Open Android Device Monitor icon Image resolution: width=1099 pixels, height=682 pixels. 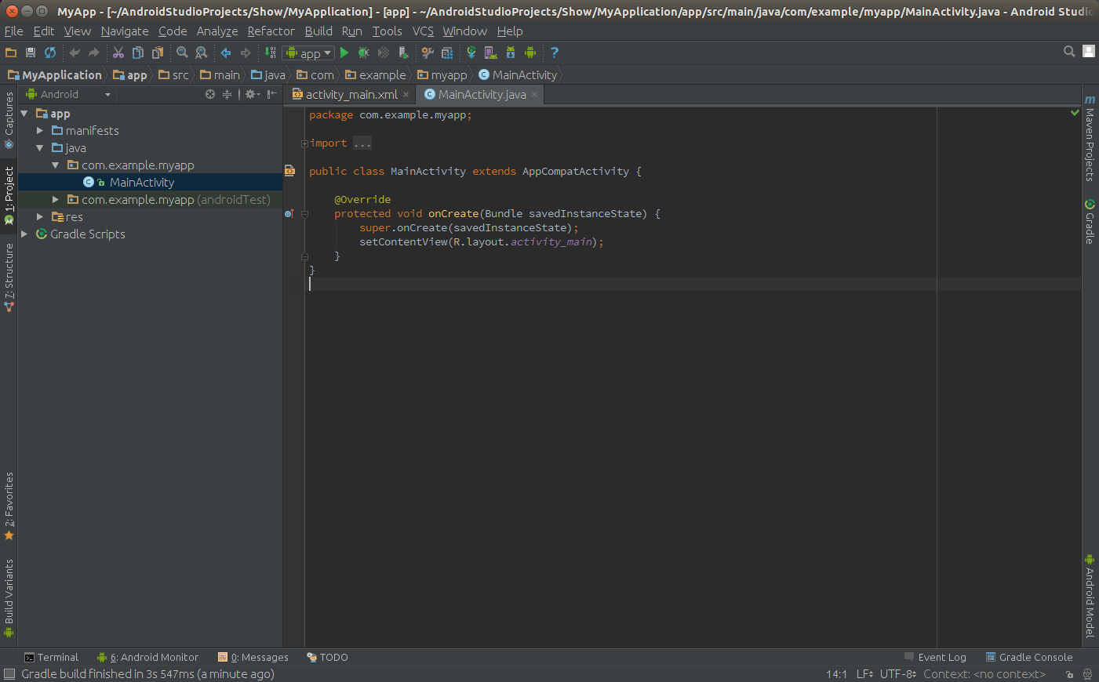coord(530,53)
